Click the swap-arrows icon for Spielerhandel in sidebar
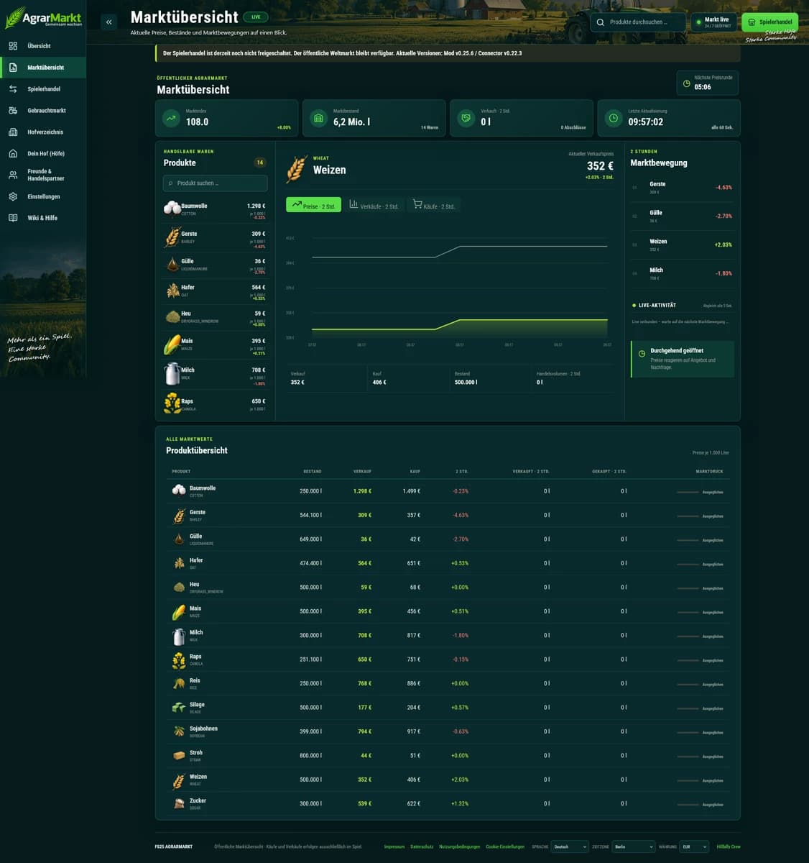 tap(13, 89)
